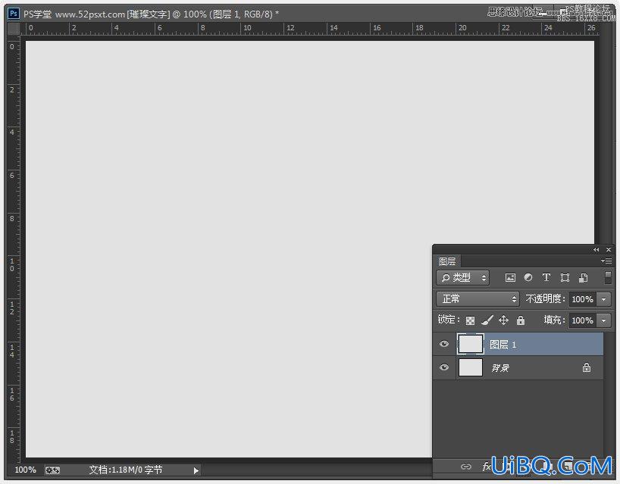Toggle shape layer filter icon

(x=565, y=278)
